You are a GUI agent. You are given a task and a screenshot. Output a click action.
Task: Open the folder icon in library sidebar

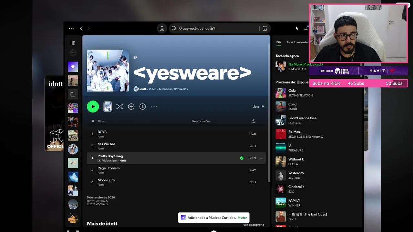pos(73,94)
